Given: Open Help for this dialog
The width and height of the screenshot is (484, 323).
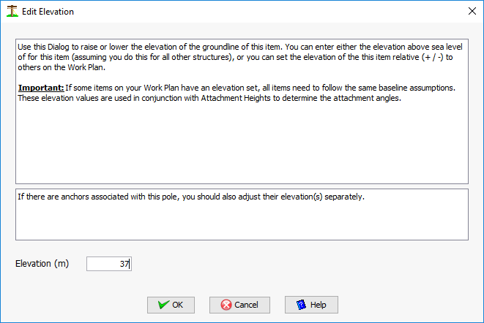Looking at the screenshot, I should [x=311, y=305].
